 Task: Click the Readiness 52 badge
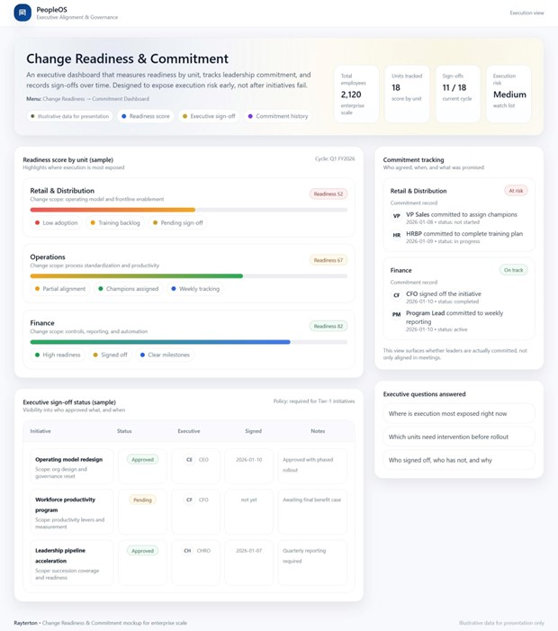pos(328,194)
